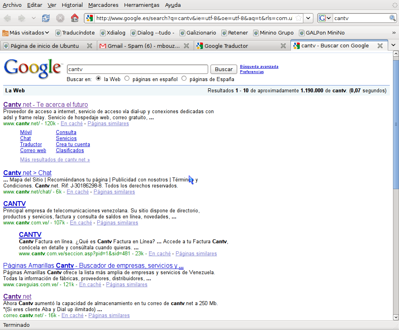Bookmark this page with the star icon
Viewport: 399px width, 330px height.
pyautogui.click(x=299, y=18)
